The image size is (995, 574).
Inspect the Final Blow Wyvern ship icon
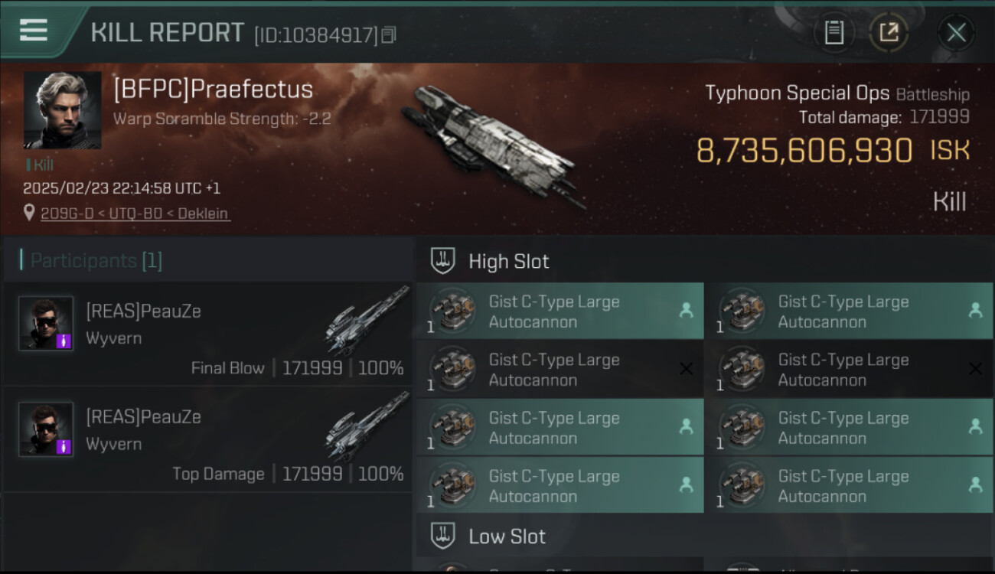coord(367,320)
